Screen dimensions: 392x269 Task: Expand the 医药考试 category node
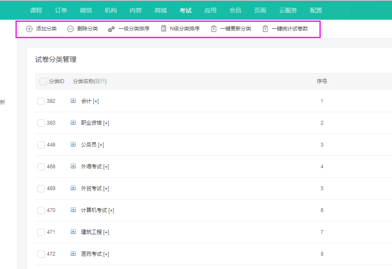pos(73,254)
